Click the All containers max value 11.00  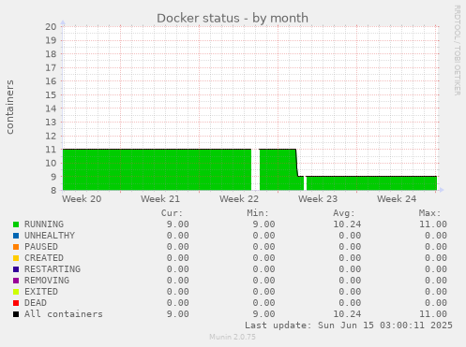pos(433,314)
